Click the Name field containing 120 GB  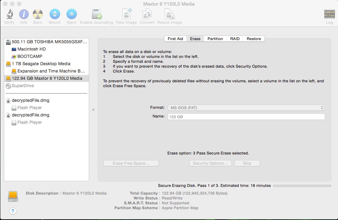point(246,116)
